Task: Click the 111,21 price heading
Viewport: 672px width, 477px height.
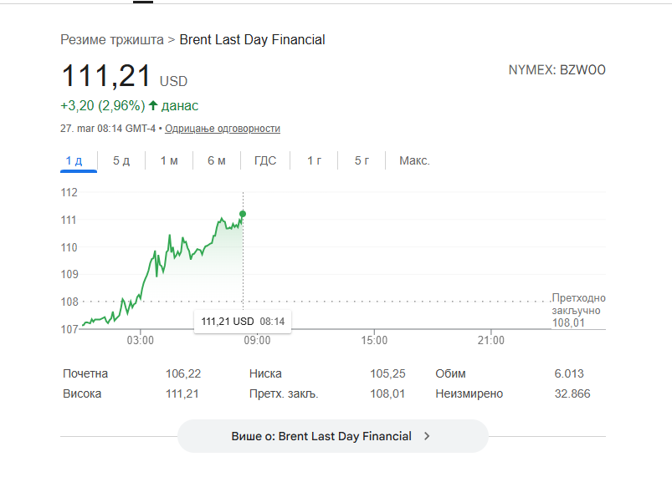Action: tap(106, 76)
